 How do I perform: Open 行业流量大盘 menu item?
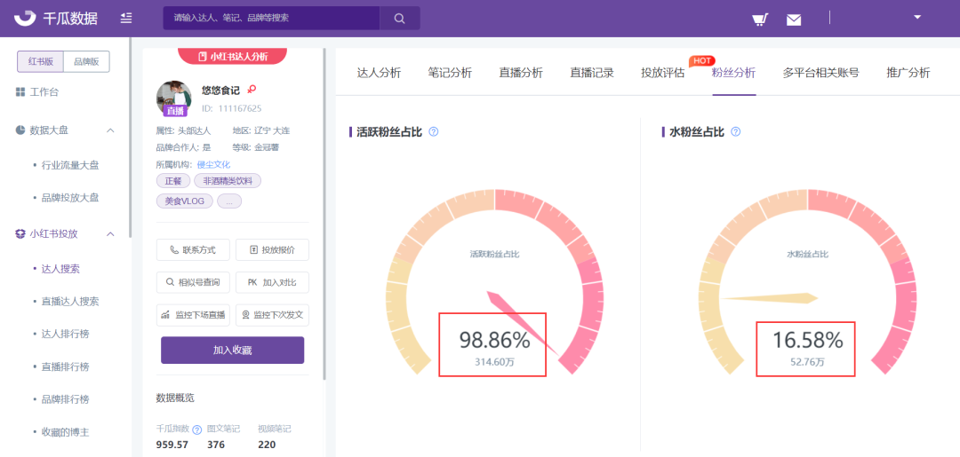[70, 165]
